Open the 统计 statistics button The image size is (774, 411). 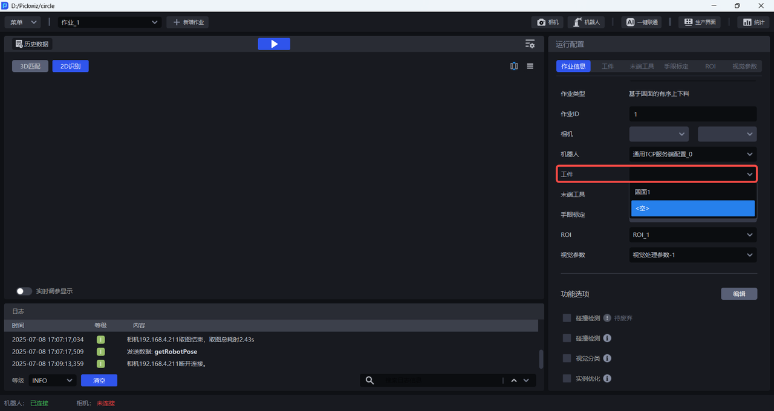(x=753, y=22)
